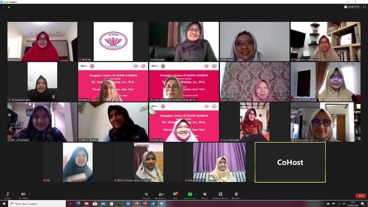
Task: Select the CoHost participant tile
Action: point(290,162)
